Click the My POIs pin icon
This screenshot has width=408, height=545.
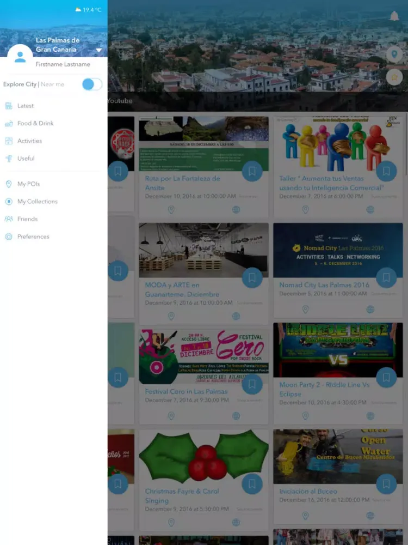[9, 184]
